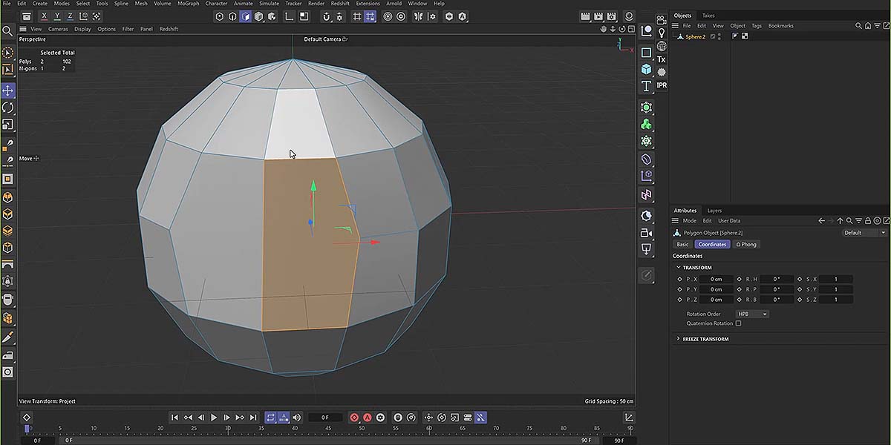The width and height of the screenshot is (891, 445).
Task: Open viewport Cameras menu
Action: pos(58,29)
